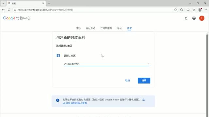This screenshot has width=209, height=117.
Task: Reload the page with the refresh icon
Action: coord(9,10)
